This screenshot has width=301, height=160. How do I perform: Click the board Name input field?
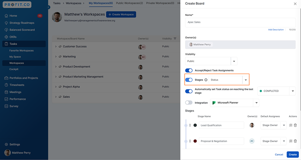pyautogui.click(x=240, y=22)
